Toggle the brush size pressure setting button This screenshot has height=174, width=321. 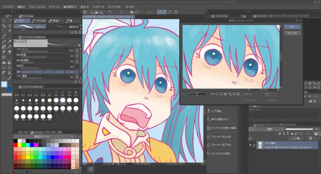[x=77, y=50]
